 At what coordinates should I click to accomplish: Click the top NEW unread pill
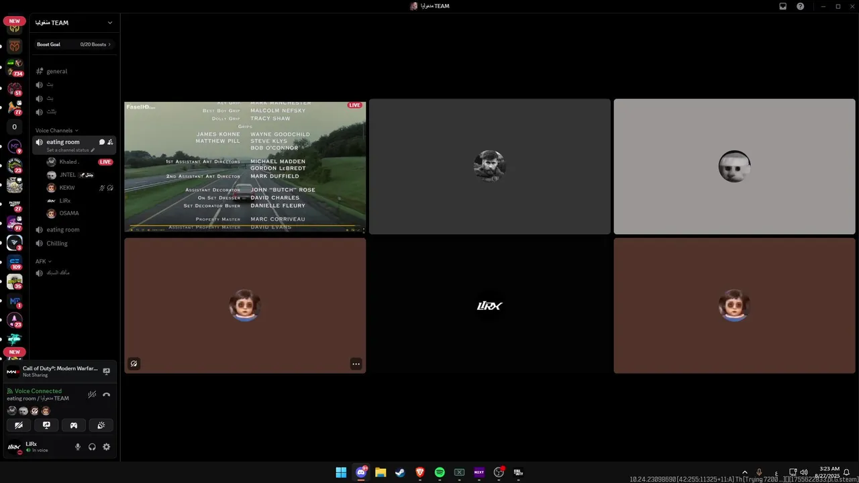click(15, 21)
